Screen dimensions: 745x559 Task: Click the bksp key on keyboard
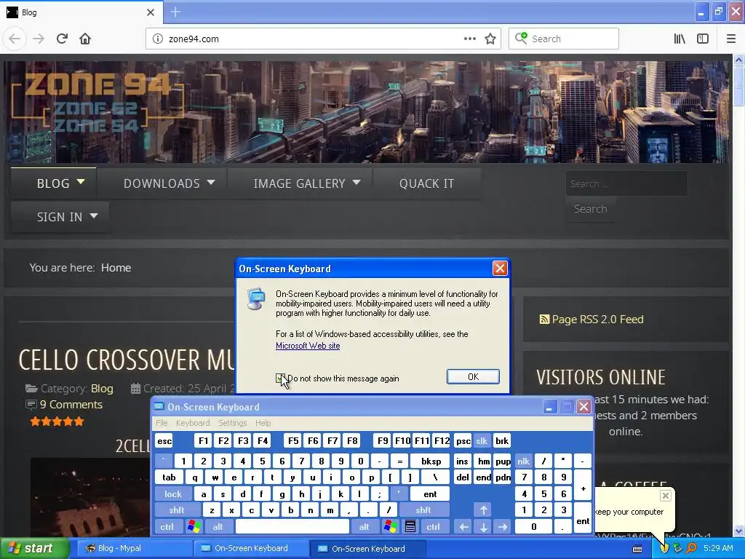(431, 461)
